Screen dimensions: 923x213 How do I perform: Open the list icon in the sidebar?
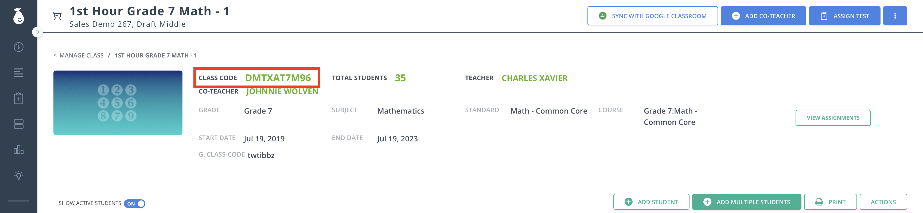(18, 73)
